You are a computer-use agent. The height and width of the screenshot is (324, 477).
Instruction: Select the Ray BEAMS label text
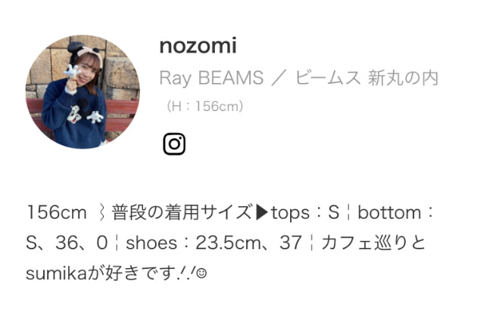pyautogui.click(x=211, y=78)
